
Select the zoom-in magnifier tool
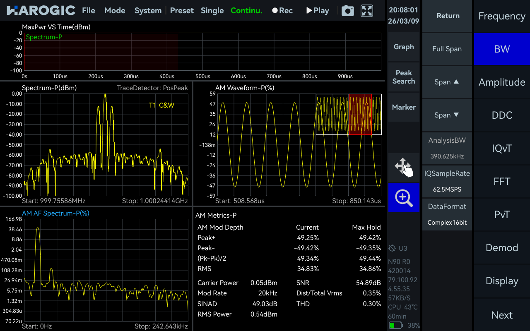point(404,198)
